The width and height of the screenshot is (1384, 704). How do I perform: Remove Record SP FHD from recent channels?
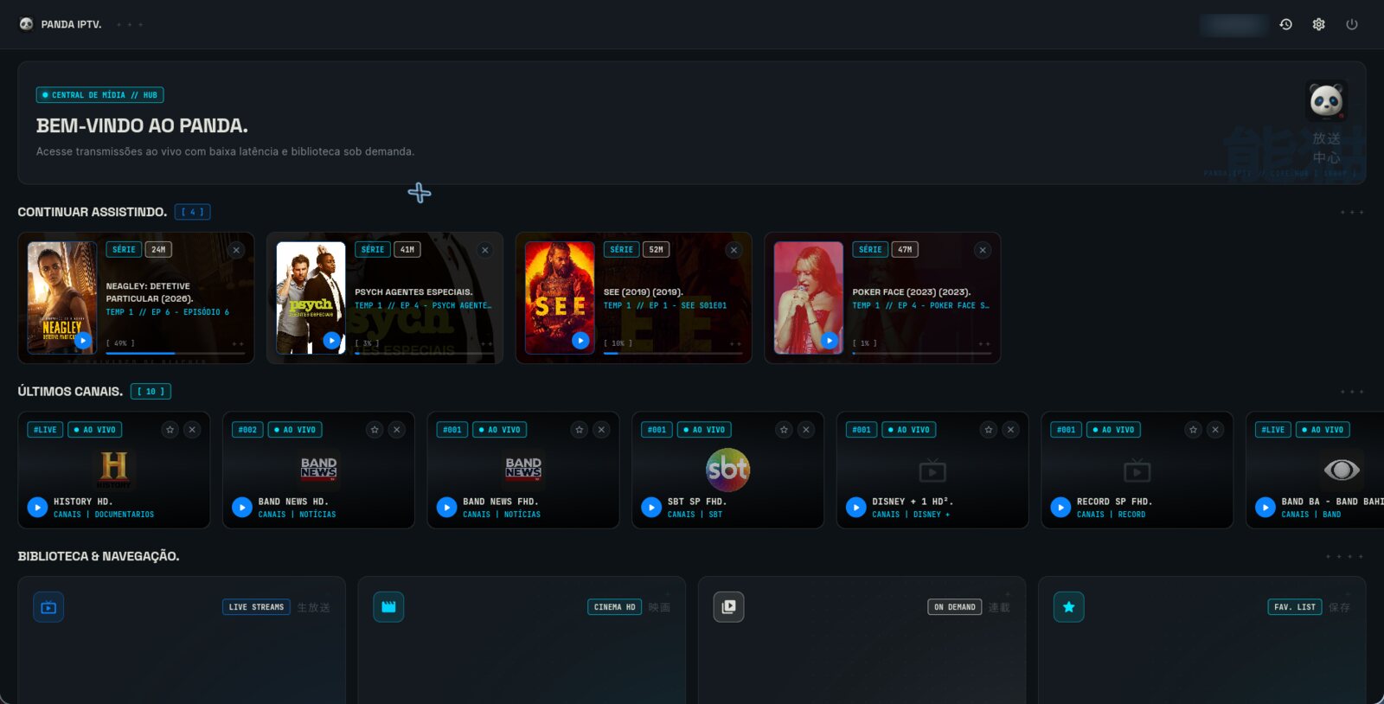click(1215, 430)
